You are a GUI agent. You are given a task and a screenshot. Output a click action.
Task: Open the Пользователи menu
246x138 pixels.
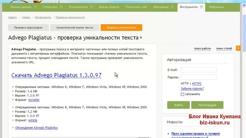[x=78, y=7]
